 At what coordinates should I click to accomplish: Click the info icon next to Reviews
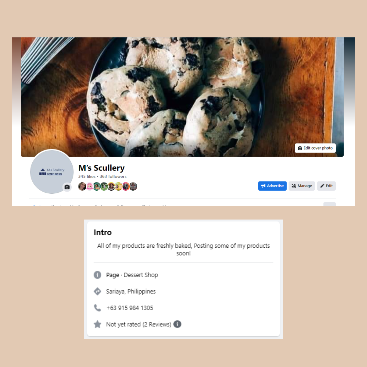point(177,324)
